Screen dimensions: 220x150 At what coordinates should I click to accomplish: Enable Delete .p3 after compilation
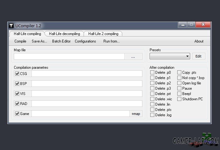(152, 88)
